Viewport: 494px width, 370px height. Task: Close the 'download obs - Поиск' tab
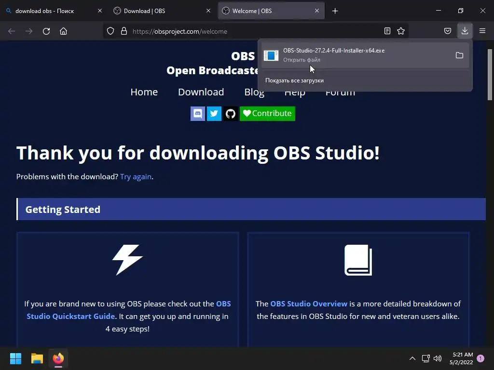pos(100,11)
